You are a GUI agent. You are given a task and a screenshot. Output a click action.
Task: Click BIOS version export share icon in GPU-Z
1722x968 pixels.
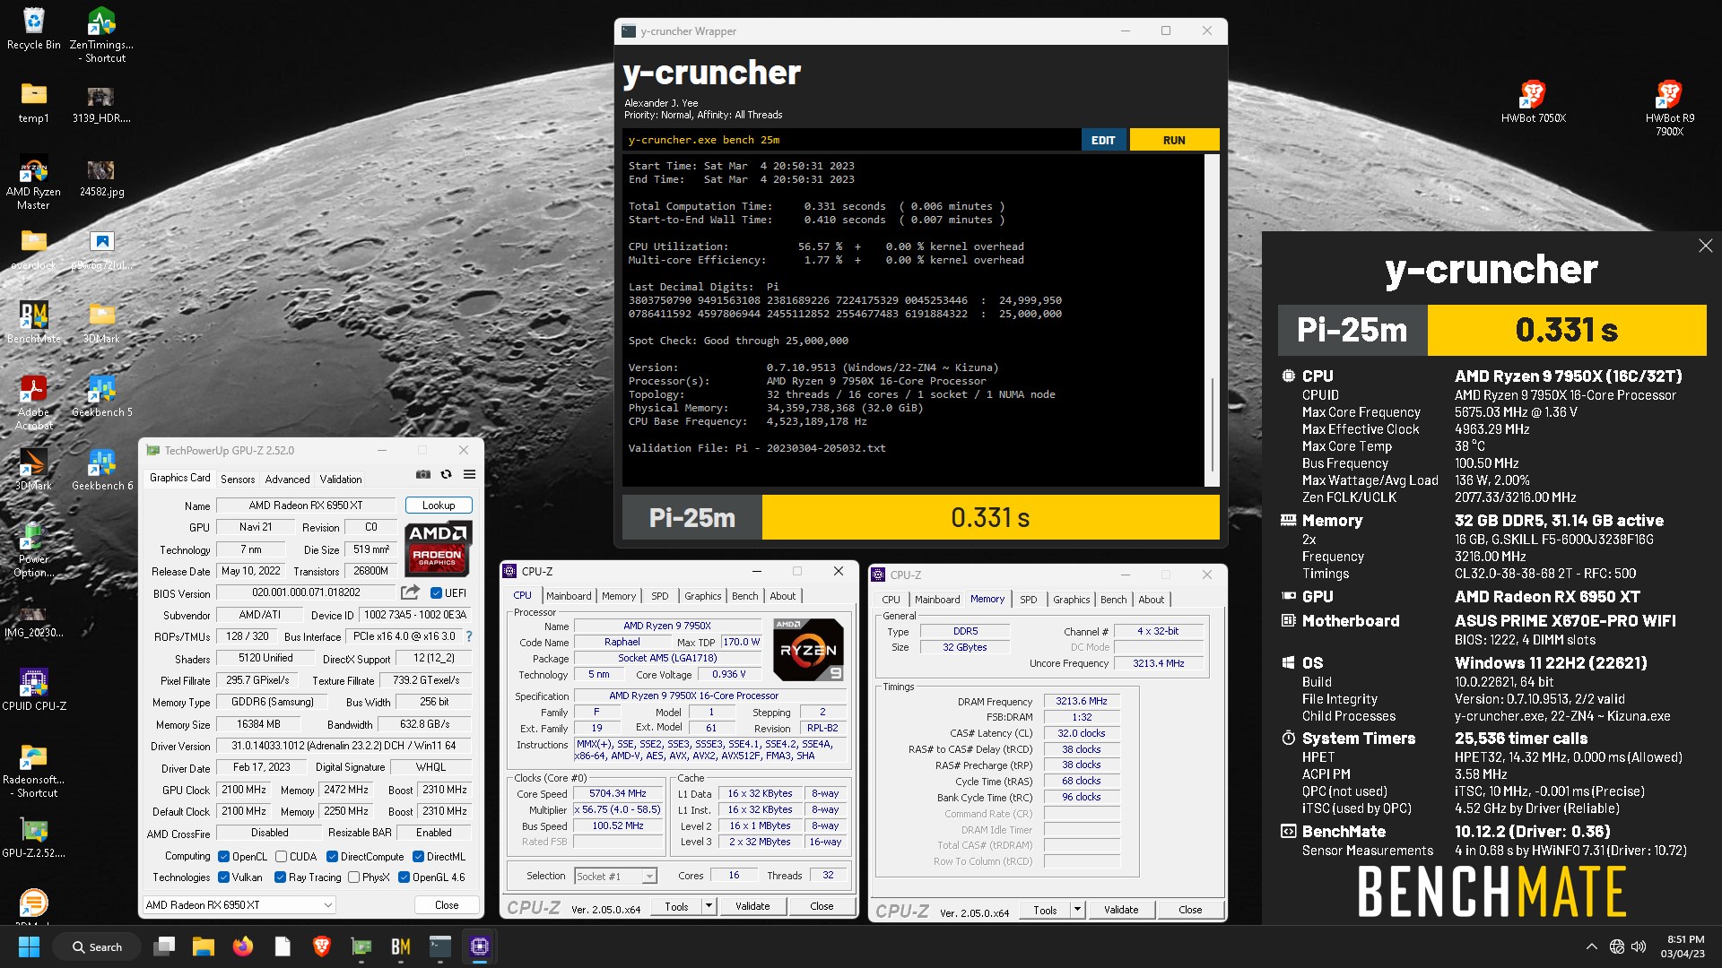pos(410,592)
